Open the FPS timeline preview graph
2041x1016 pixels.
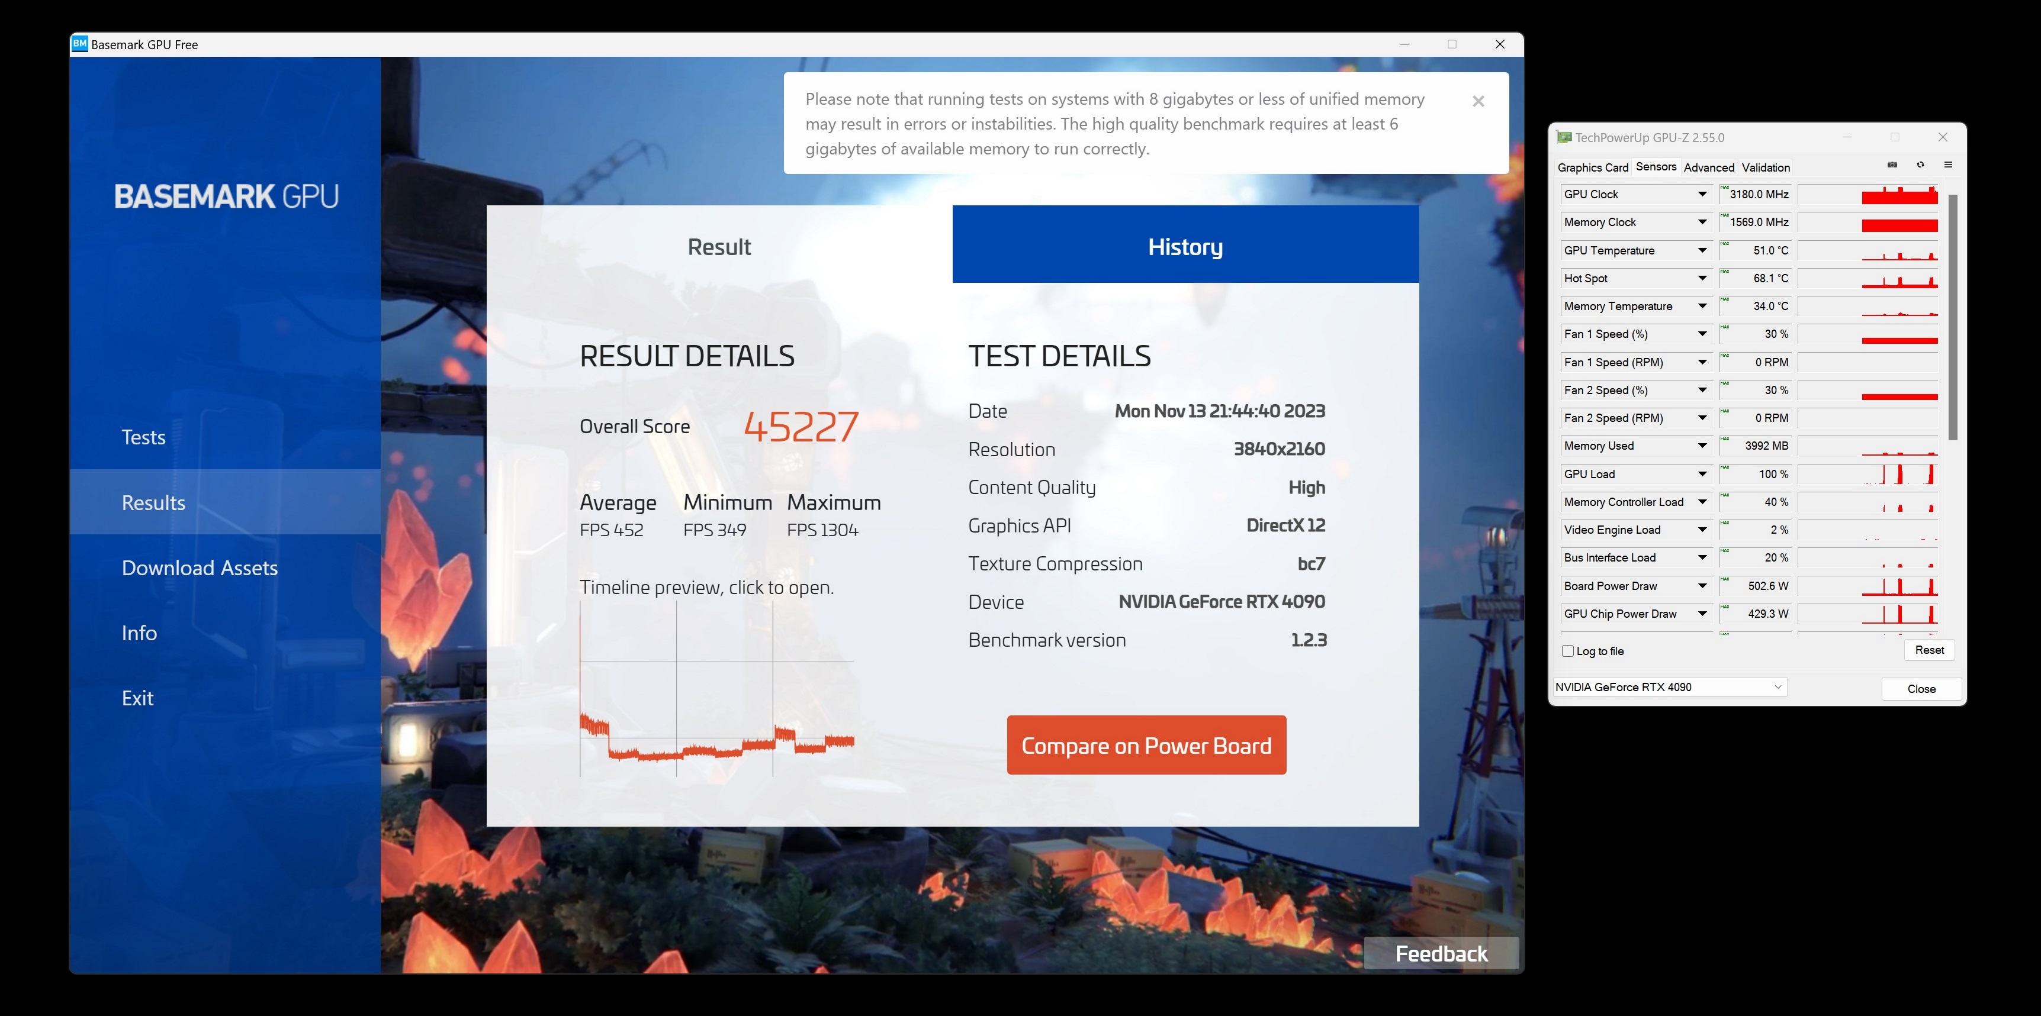717,688
